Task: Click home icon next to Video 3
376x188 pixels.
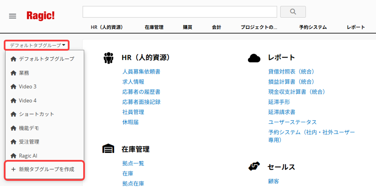Action: coord(13,87)
